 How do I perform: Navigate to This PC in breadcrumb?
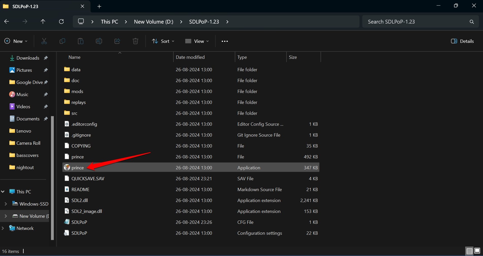pos(109,22)
